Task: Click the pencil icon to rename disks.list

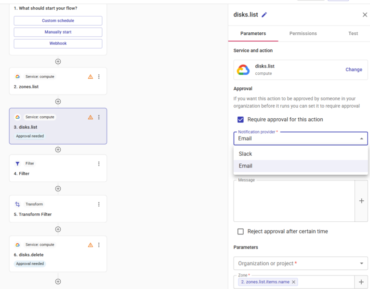Action: pos(264,15)
